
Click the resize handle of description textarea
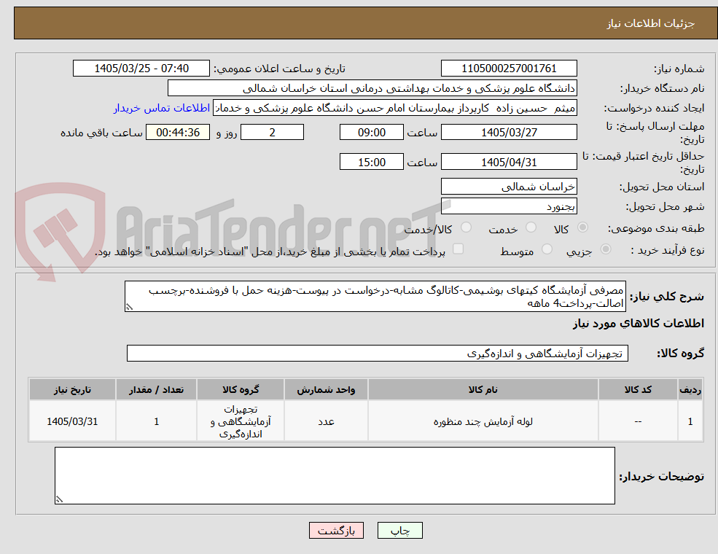pos(129,307)
